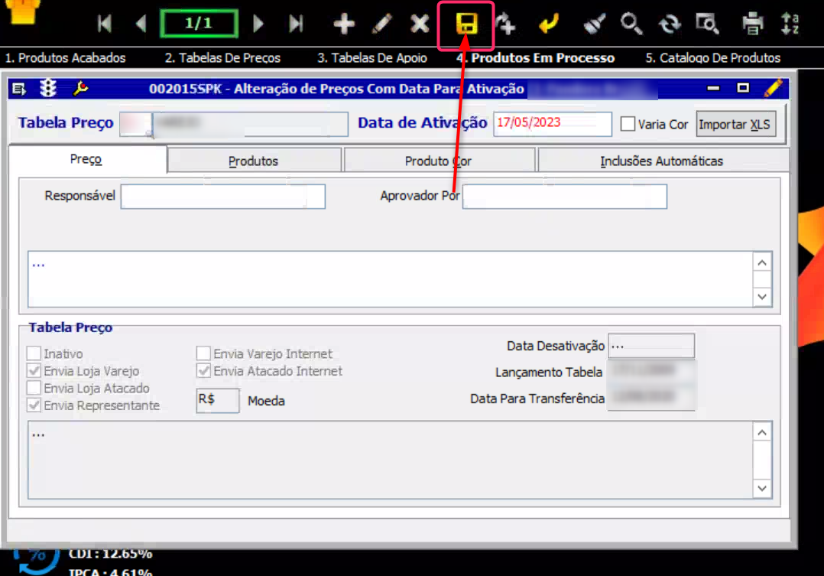824x576 pixels.
Task: Click Moeda R$ field
Action: 218,400
